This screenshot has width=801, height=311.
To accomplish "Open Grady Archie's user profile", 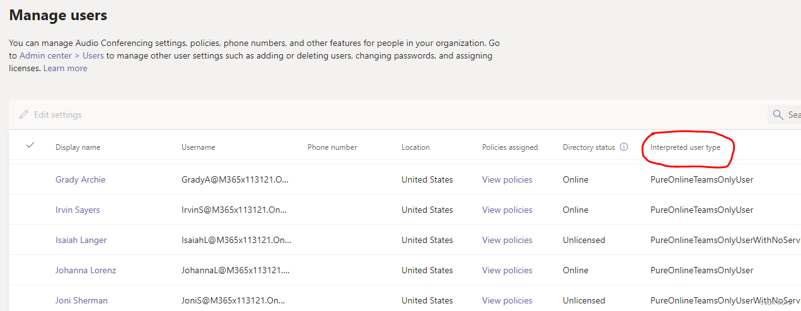I will point(80,179).
